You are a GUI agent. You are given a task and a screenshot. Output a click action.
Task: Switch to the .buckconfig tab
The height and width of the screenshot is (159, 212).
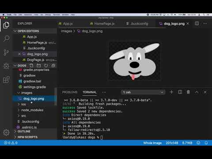[x=137, y=23]
